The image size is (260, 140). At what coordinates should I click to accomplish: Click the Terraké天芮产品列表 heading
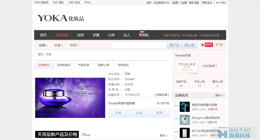click(122, 103)
